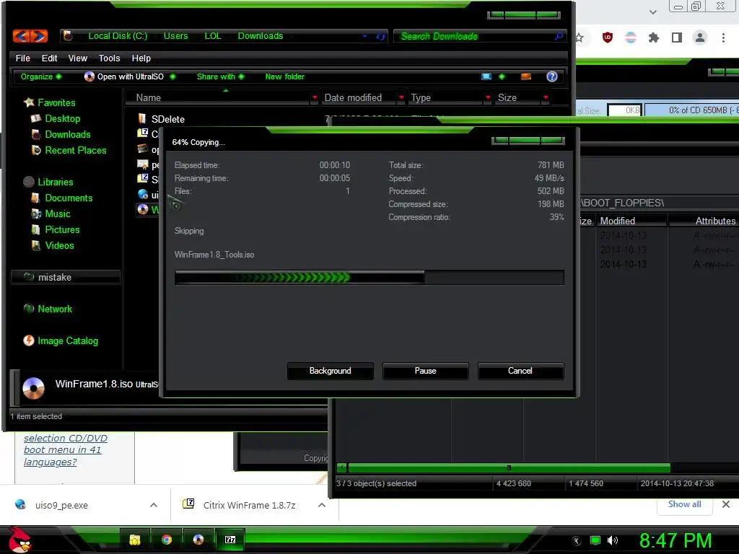This screenshot has width=739, height=554.
Task: Refresh the Downloads folder via address bar icon
Action: coord(380,36)
